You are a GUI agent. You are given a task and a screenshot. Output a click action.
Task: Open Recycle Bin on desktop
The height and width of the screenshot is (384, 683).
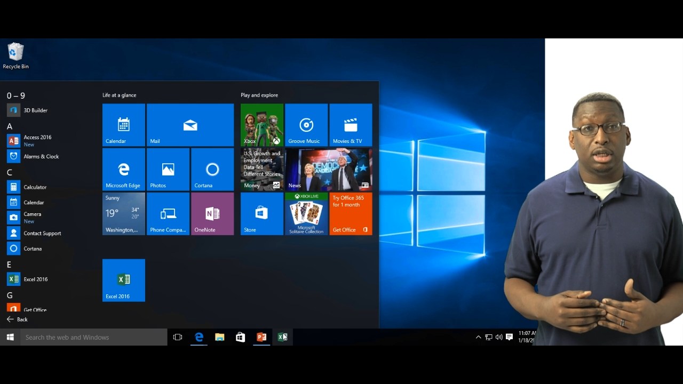tap(15, 56)
